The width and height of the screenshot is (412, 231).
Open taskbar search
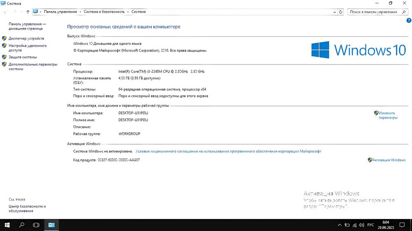pos(22,225)
